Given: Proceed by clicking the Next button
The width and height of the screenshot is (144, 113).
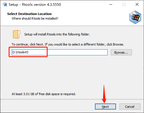Looking at the screenshot, I should 105,106.
